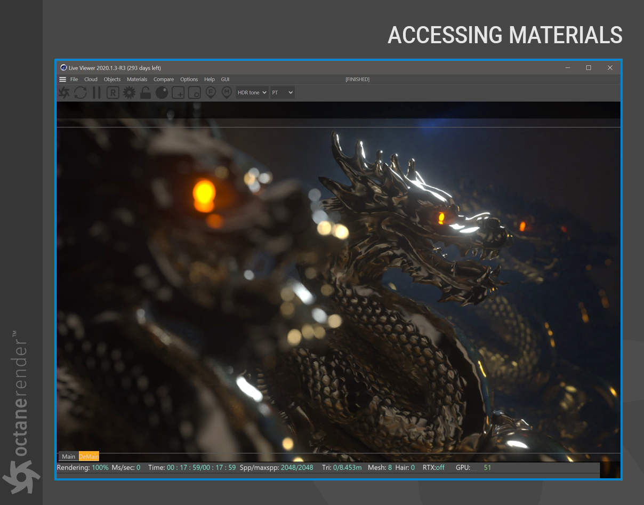This screenshot has height=505, width=644.
Task: Open the HDR tone dropdown
Action: [252, 93]
